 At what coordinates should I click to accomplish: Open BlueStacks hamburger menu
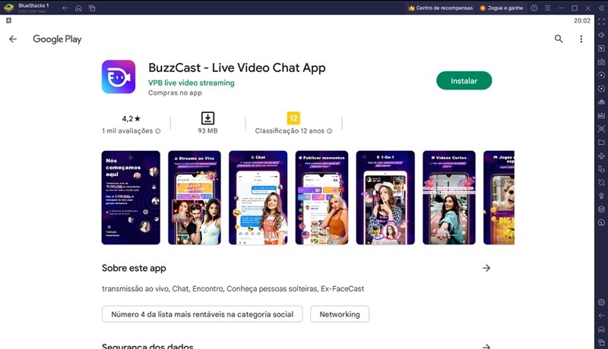point(547,8)
